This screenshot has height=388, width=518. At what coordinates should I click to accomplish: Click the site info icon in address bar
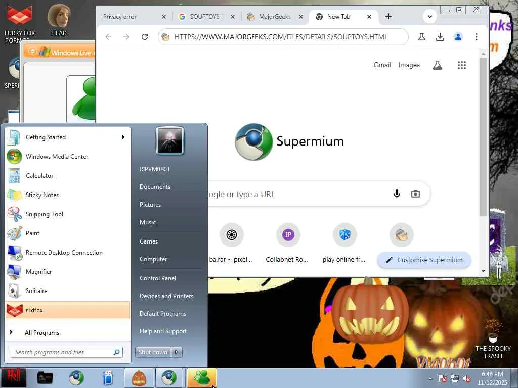coord(165,37)
